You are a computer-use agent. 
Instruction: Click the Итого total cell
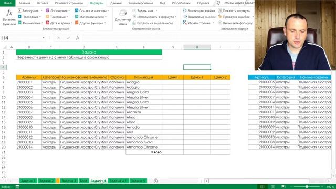[144, 152]
